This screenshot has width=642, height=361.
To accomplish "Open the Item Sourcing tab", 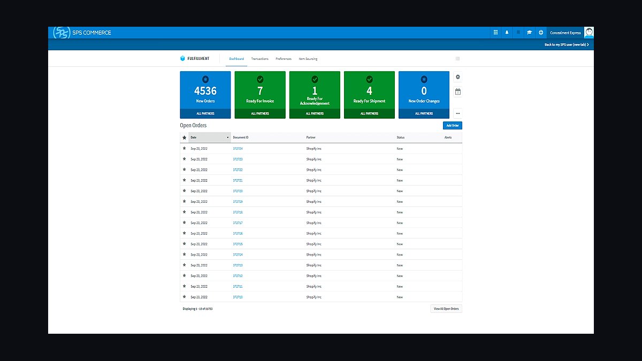I will coord(308,59).
